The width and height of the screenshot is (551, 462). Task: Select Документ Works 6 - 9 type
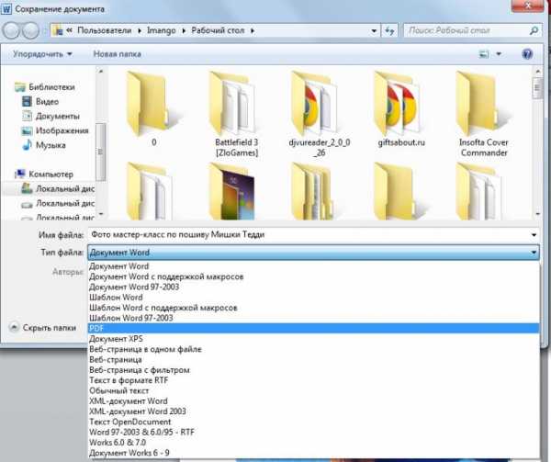pos(313,453)
